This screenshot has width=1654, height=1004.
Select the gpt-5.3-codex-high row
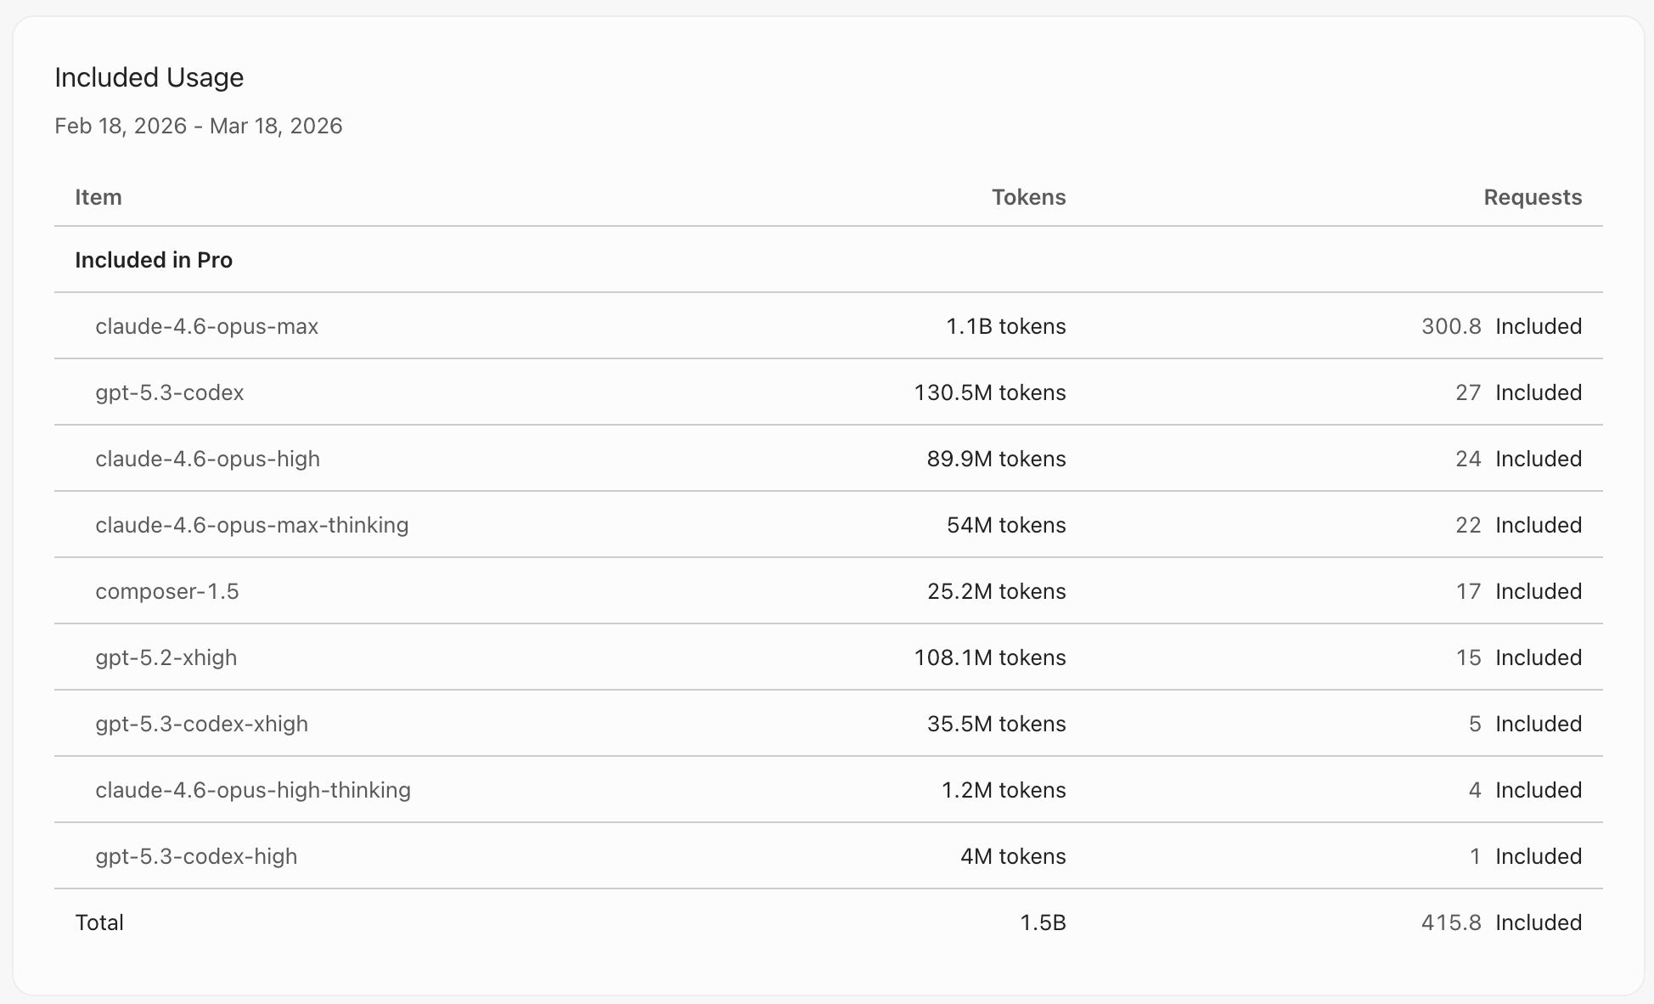[196, 856]
